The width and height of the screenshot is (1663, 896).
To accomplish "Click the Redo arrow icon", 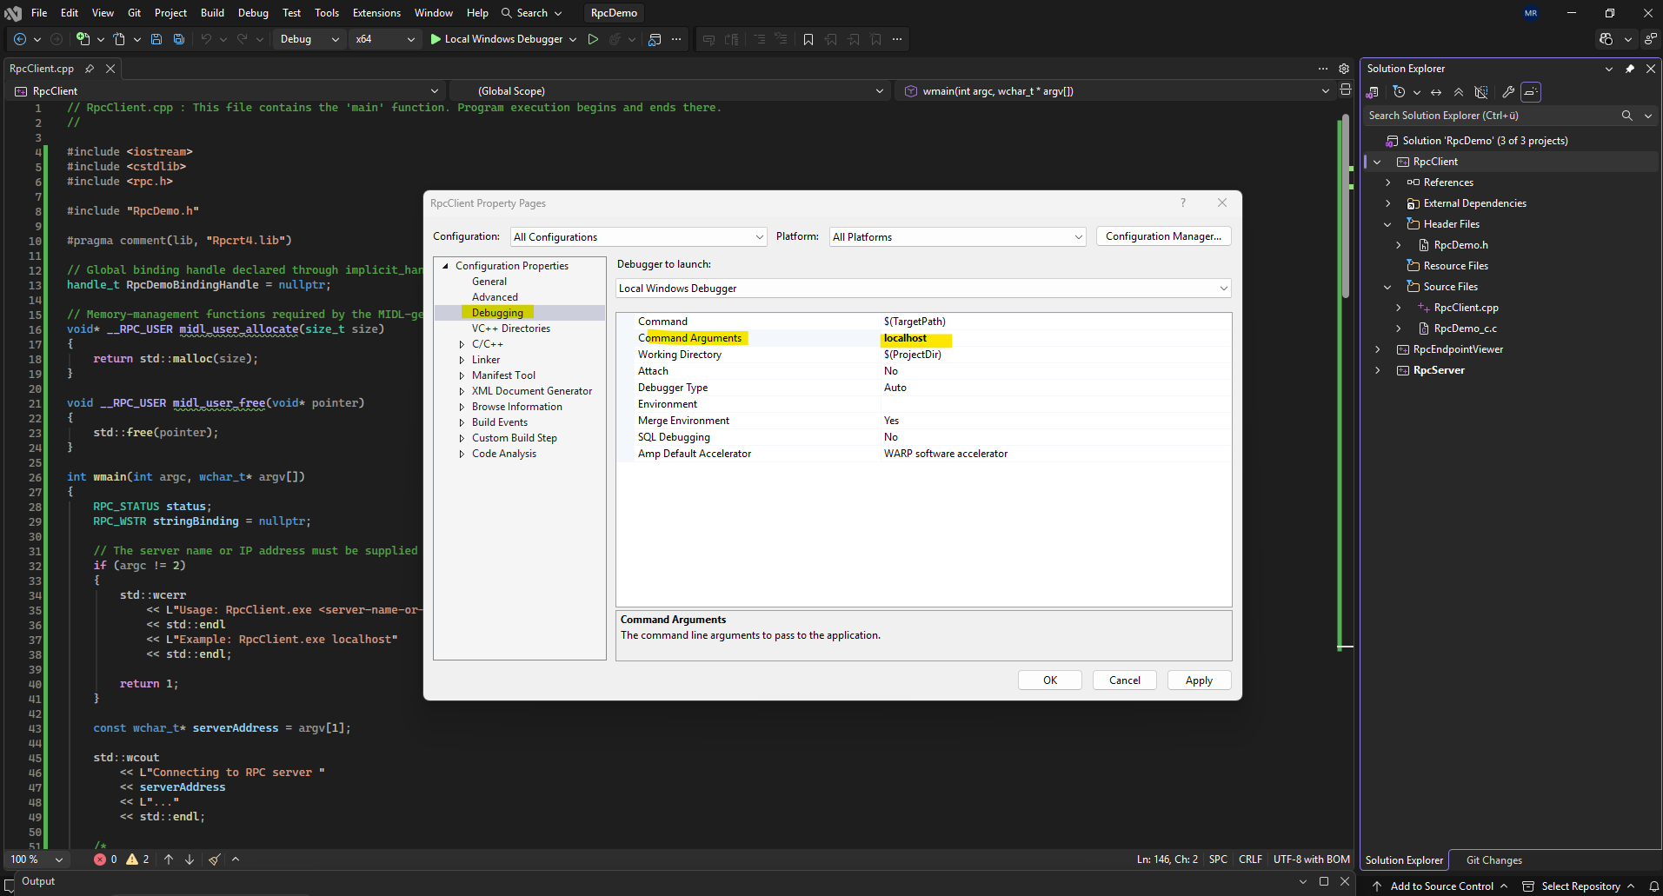I will pos(243,39).
